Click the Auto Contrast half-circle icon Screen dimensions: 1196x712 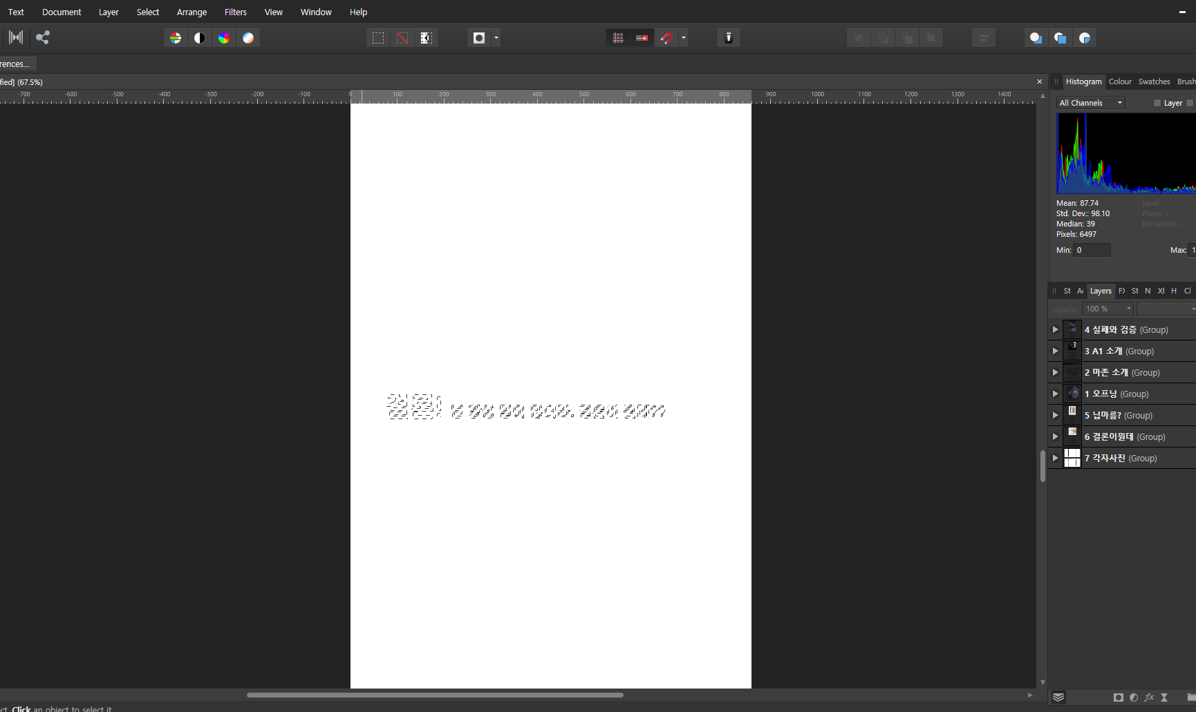(200, 38)
